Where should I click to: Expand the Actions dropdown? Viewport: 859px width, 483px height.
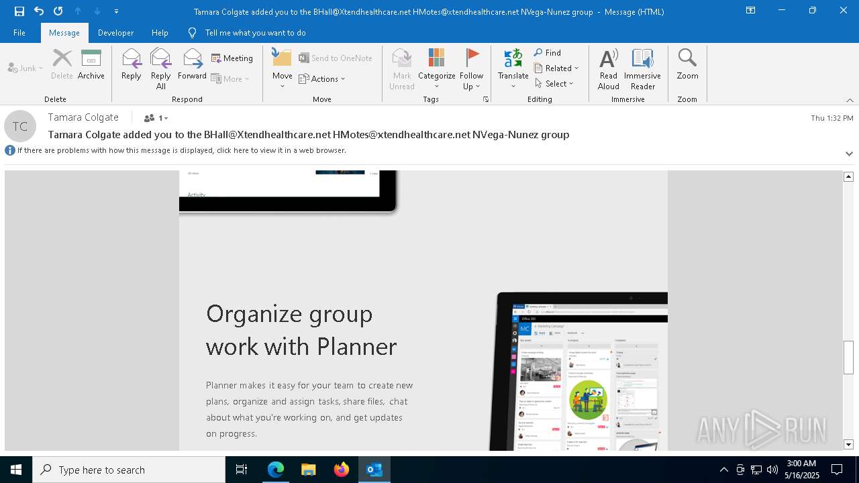322,78
